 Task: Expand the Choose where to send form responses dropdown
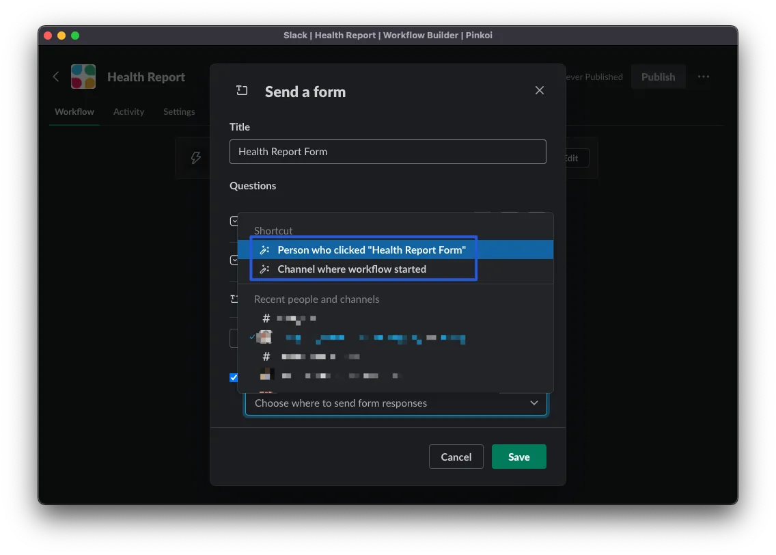tap(396, 403)
